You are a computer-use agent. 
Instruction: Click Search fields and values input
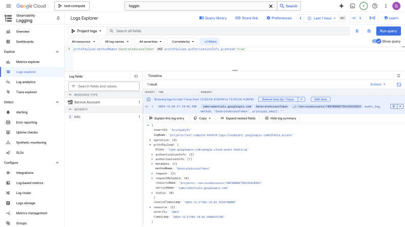point(104,86)
